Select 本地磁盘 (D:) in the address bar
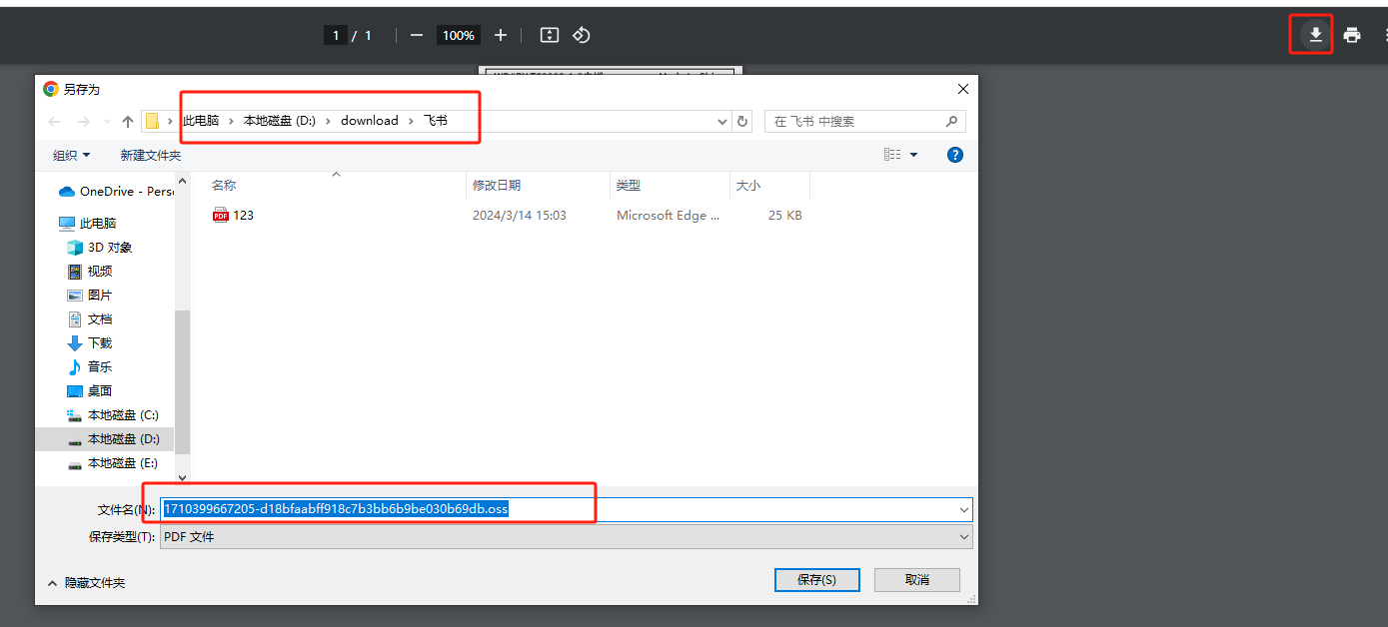Screen dimensions: 1388x627 pyautogui.click(x=280, y=121)
